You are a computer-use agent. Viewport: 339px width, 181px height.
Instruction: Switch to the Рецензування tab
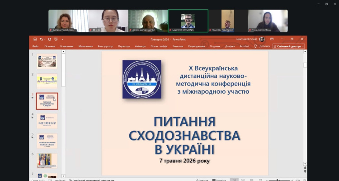(196, 46)
